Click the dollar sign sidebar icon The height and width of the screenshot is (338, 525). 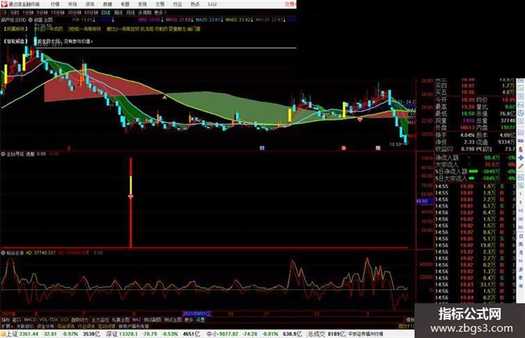point(521,149)
